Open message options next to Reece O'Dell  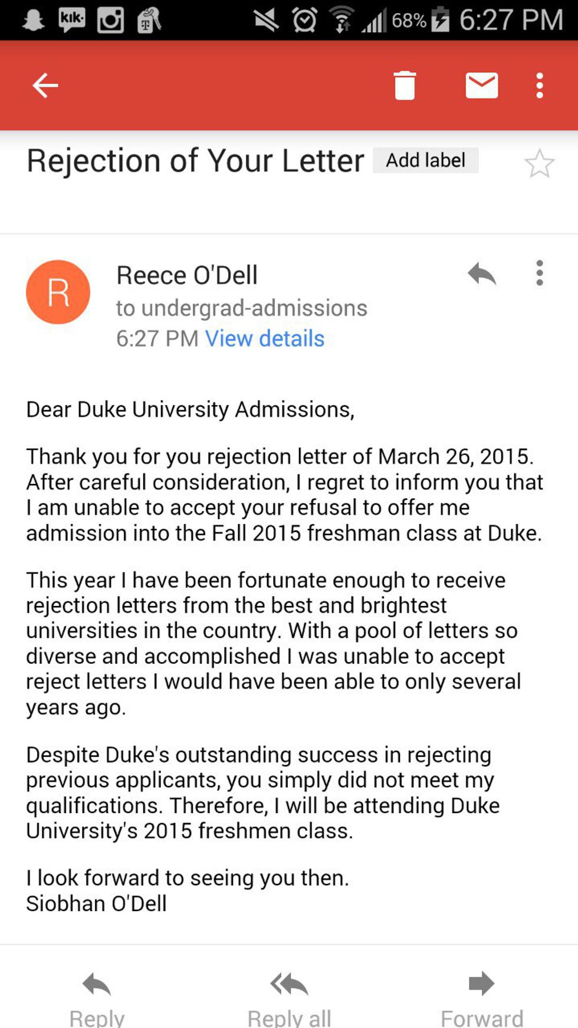pyautogui.click(x=539, y=273)
